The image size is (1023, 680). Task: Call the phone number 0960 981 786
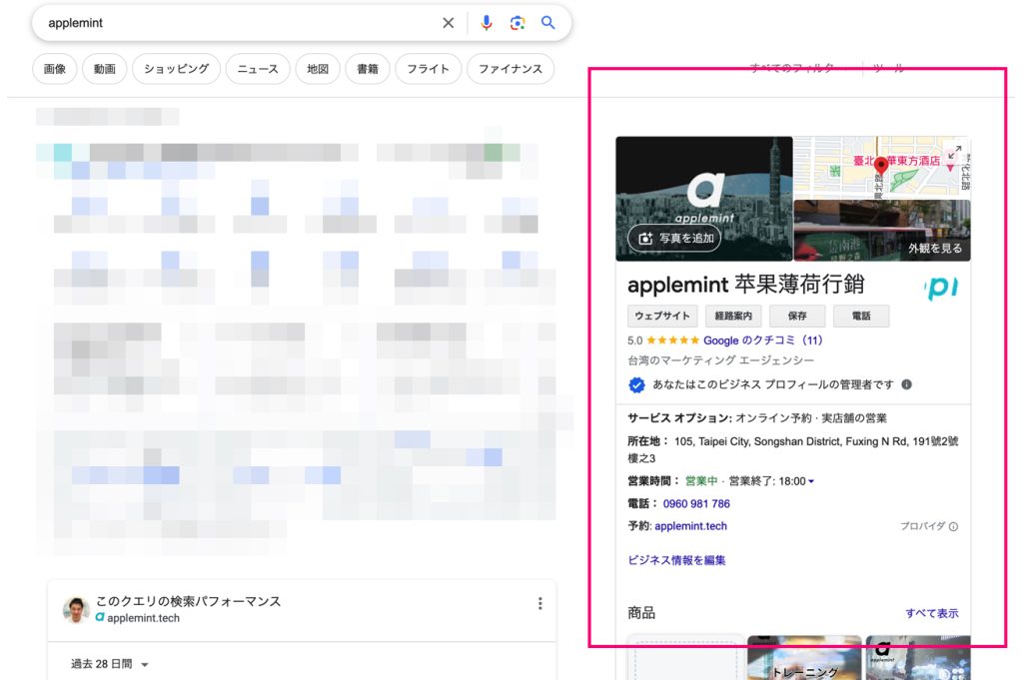point(696,504)
